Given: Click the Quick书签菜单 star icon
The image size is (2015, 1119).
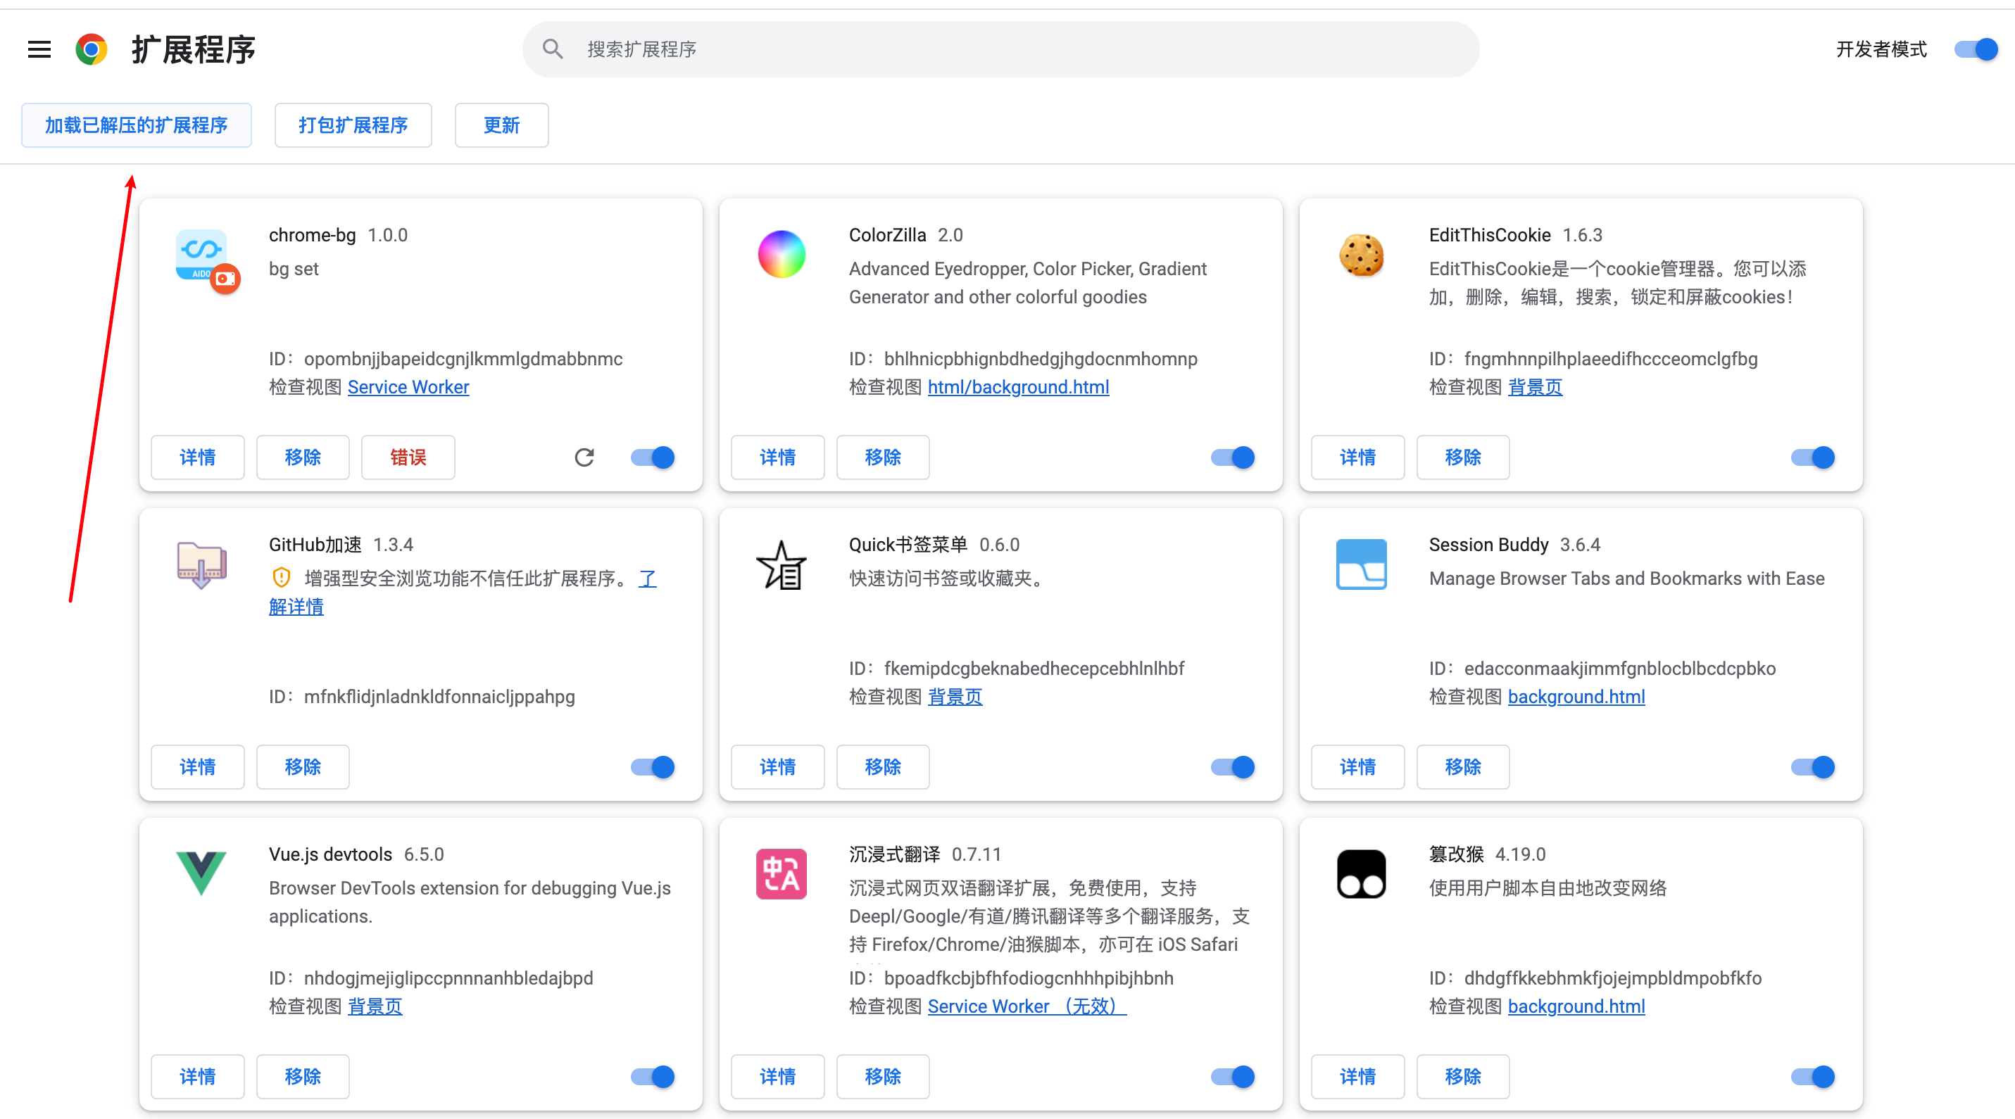Looking at the screenshot, I should tap(781, 564).
